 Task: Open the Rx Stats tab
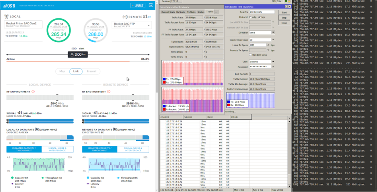[181, 12]
